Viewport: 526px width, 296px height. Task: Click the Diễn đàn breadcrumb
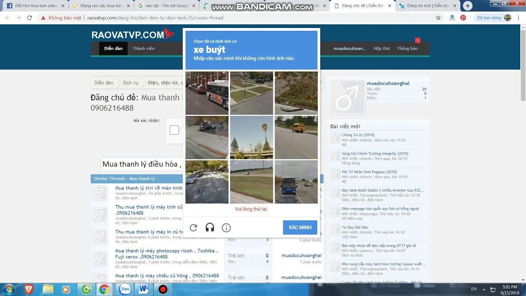[104, 83]
